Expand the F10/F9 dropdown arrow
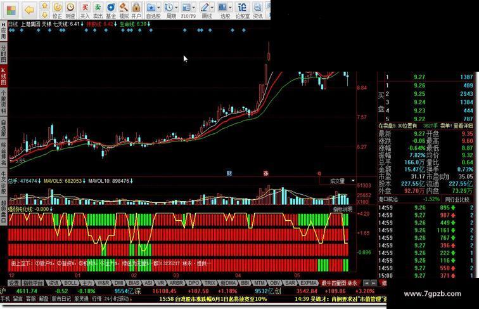Image resolution: width=479 pixels, height=309 pixels. pyautogui.click(x=194, y=8)
